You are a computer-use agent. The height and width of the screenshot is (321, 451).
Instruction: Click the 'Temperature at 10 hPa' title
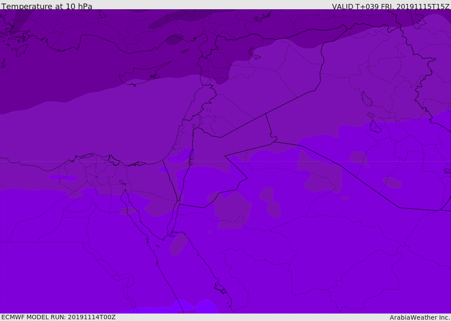[x=47, y=6]
